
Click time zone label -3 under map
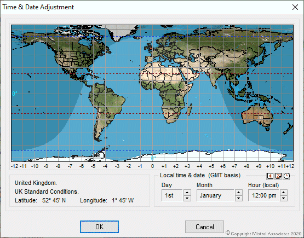pos(117,166)
